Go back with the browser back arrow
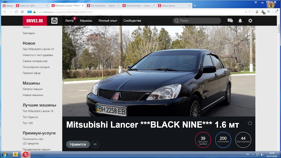Screen dimensions: 281x158 coord(5,12)
